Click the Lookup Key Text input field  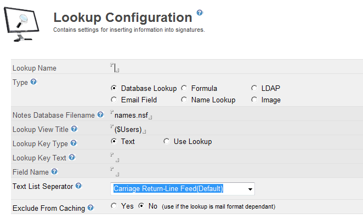coord(115,158)
